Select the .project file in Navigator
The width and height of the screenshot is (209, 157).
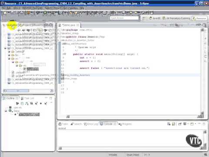pos(18,76)
